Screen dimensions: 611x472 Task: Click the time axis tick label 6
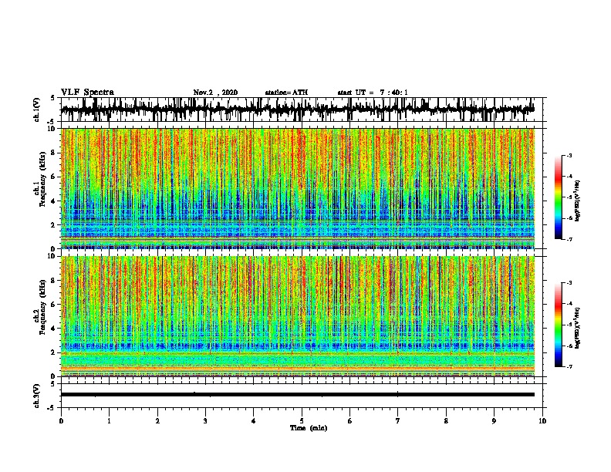[350, 421]
